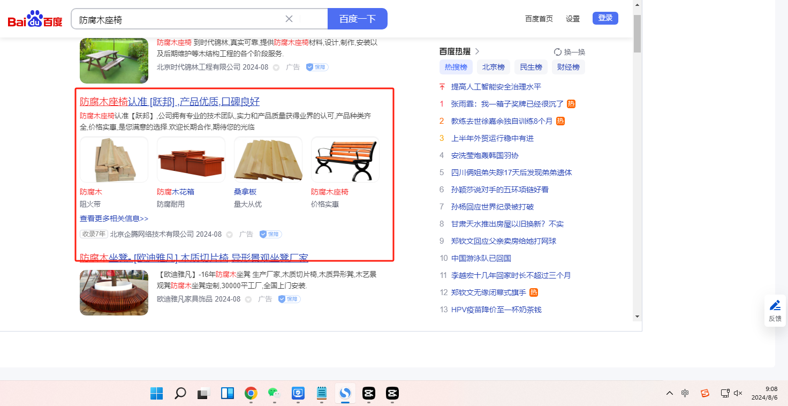Open the round tree bench thumbnail

[114, 292]
